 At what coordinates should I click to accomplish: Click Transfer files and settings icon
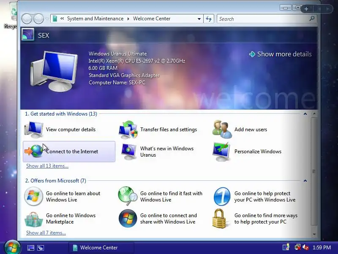pyautogui.click(x=128, y=130)
